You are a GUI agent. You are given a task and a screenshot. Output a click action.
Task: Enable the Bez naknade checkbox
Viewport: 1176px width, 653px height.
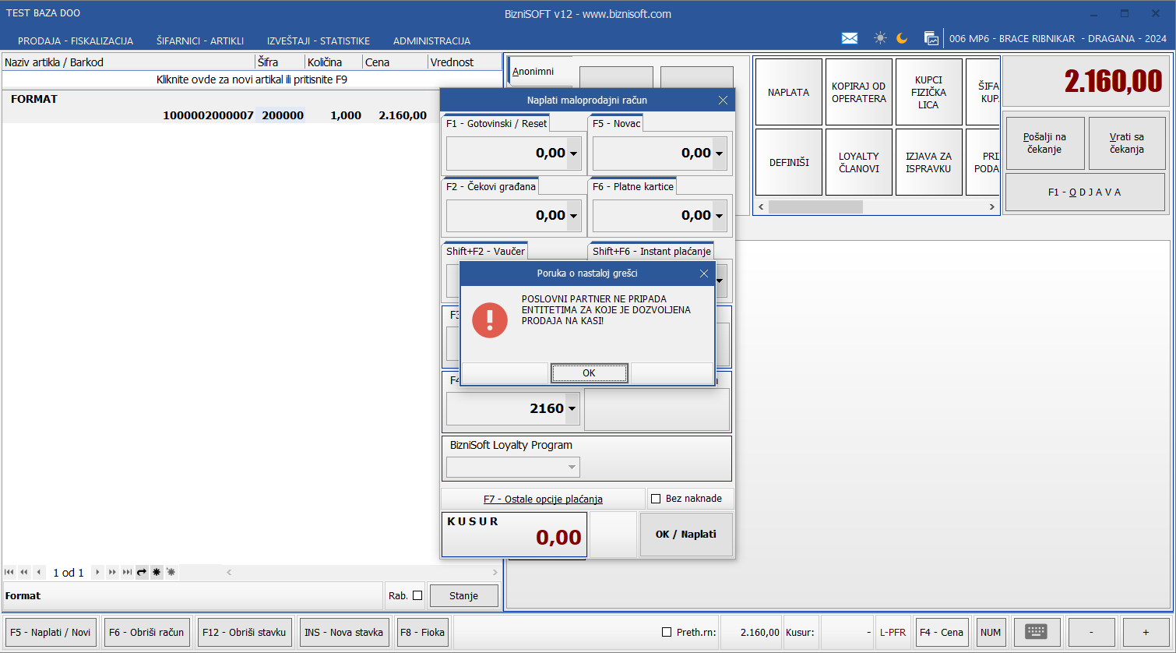pyautogui.click(x=656, y=499)
